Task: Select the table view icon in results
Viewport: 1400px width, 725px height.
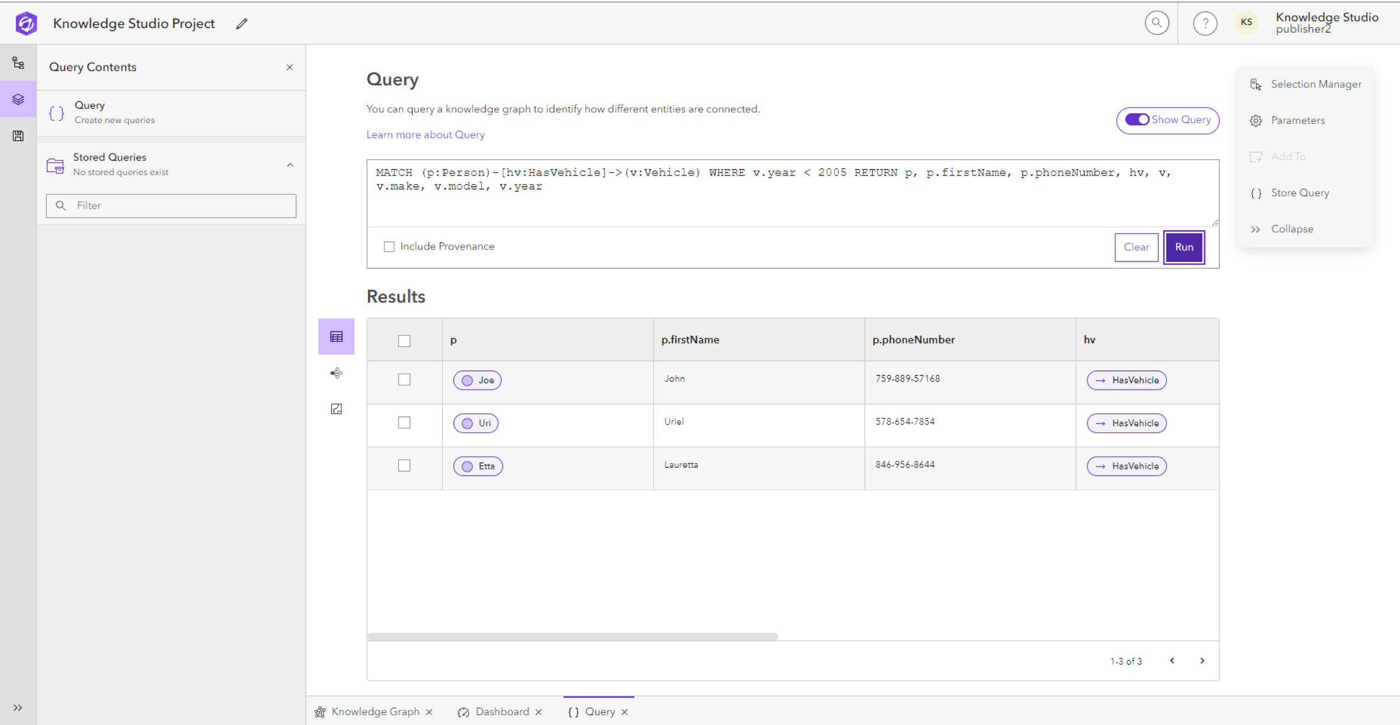Action: point(335,336)
